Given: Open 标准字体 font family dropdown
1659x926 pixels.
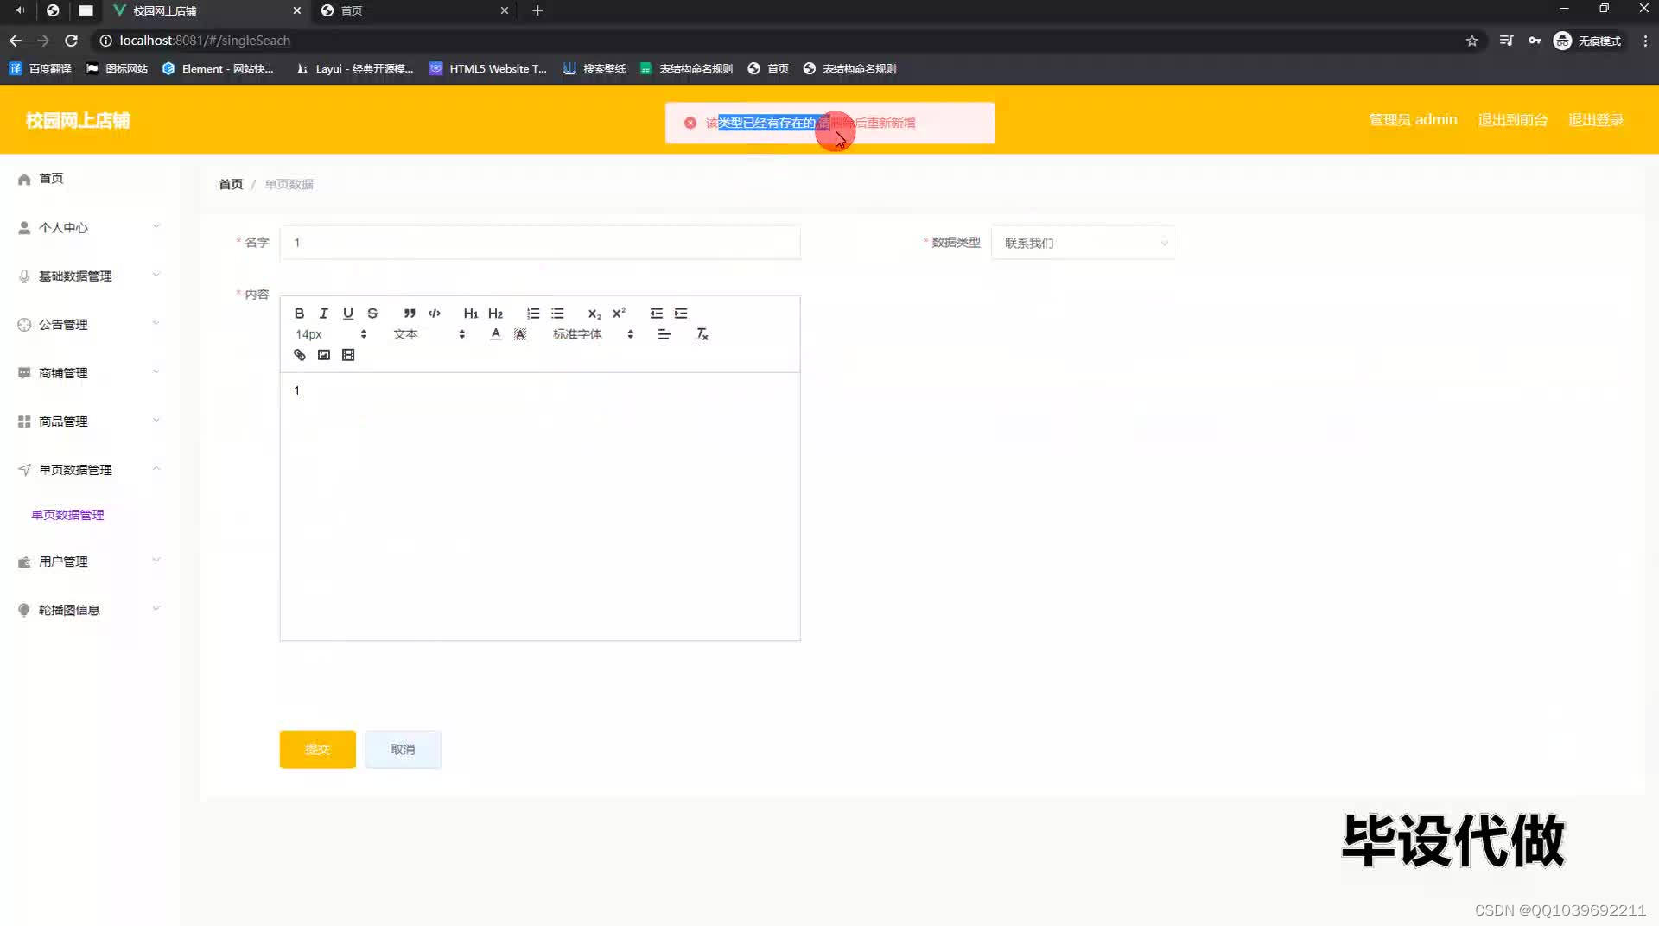Looking at the screenshot, I should pos(594,334).
